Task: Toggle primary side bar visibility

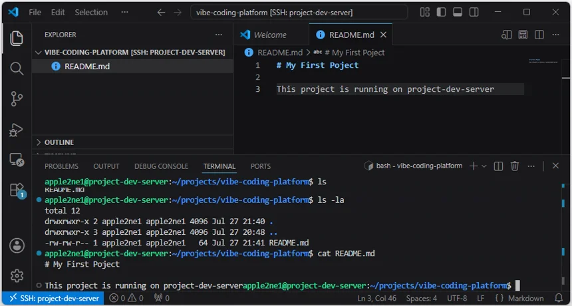Action: (441, 12)
